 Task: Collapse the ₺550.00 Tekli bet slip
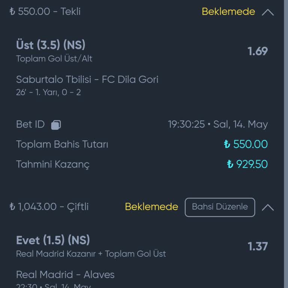268,12
